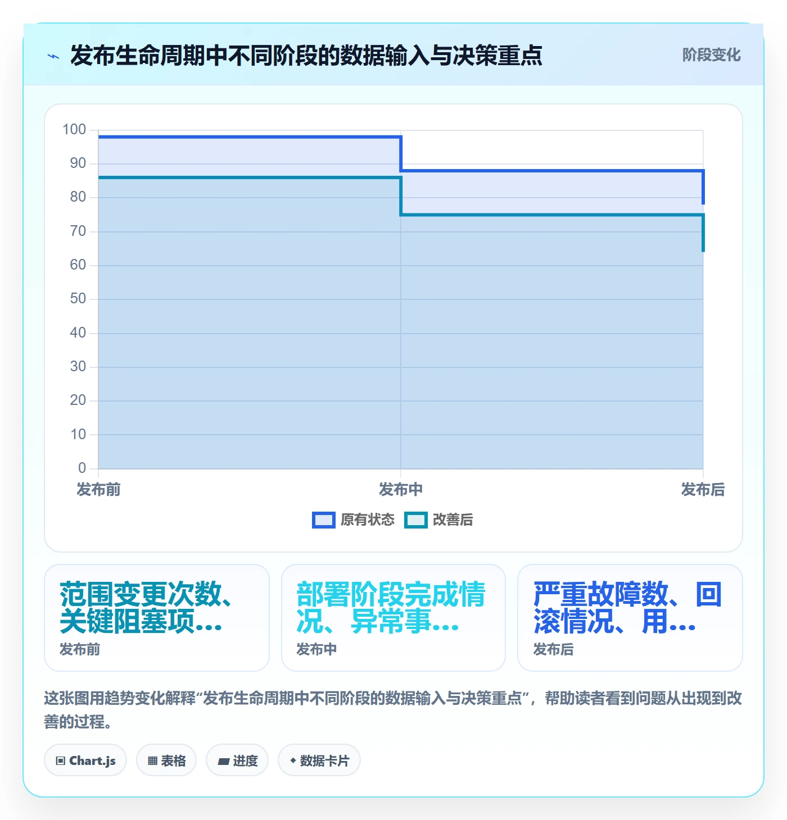The width and height of the screenshot is (787, 820).
Task: Toggle the 原有状态 legend swatch
Action: pos(324,520)
